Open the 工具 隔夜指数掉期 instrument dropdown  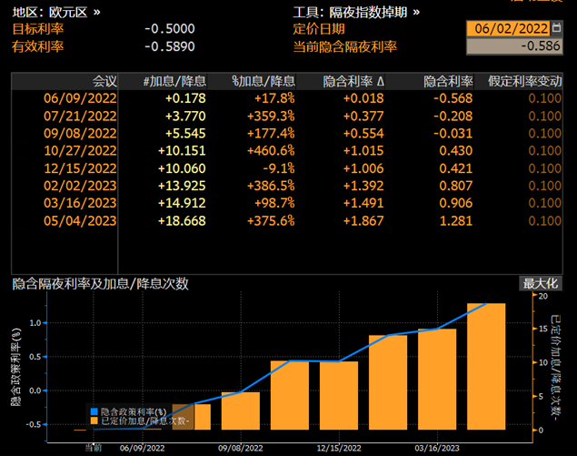point(357,12)
